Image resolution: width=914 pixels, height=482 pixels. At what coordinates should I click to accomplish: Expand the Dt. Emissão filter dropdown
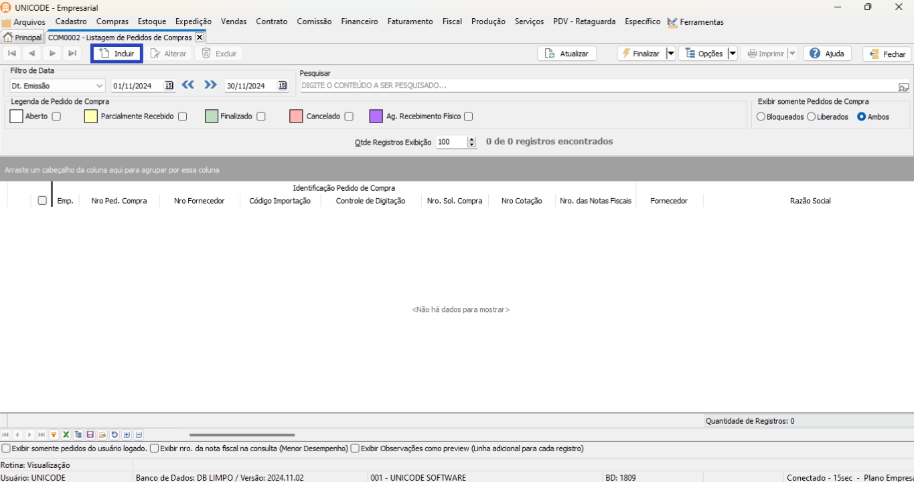click(x=100, y=86)
